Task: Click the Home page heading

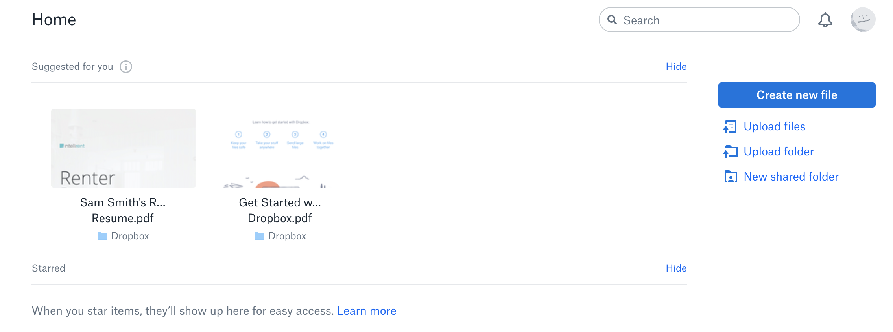Action: pyautogui.click(x=54, y=20)
